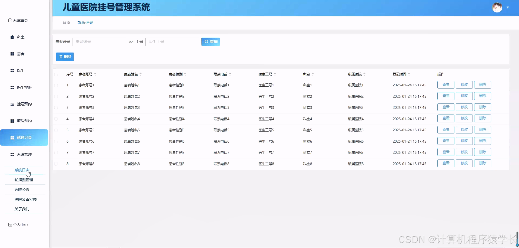
Task: Select the 科室 sidebar icon
Action: click(12, 37)
